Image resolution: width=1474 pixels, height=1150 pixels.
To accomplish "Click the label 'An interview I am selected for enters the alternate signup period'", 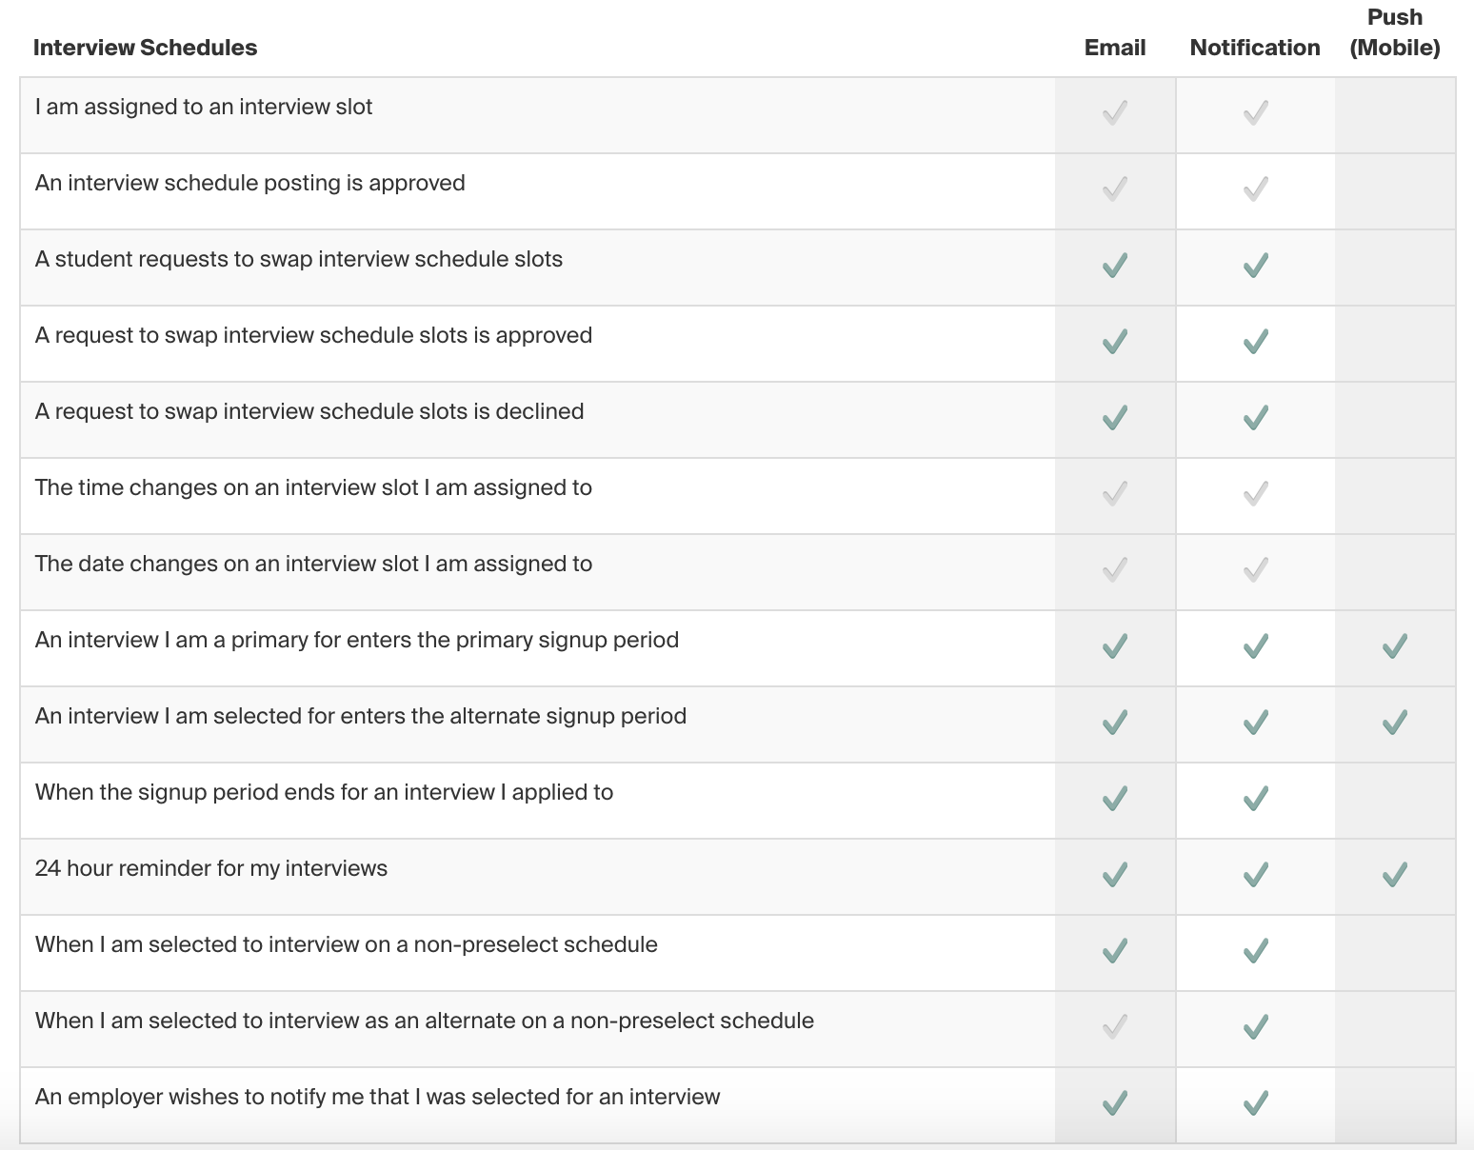I will coord(361,716).
